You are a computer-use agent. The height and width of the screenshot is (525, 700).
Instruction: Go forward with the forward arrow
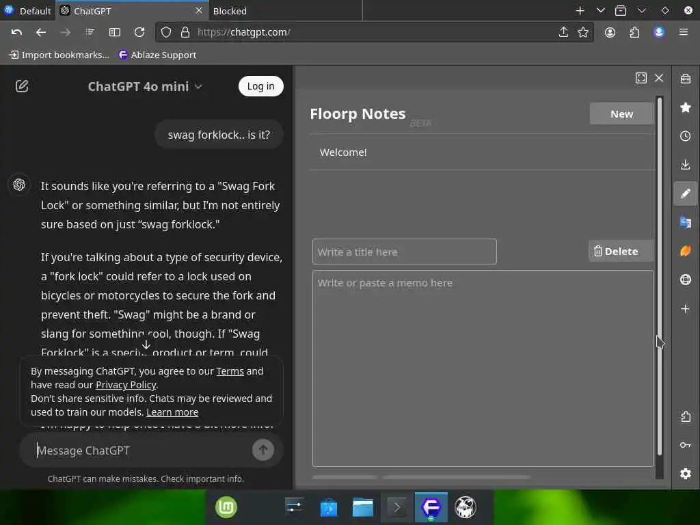pyautogui.click(x=65, y=32)
